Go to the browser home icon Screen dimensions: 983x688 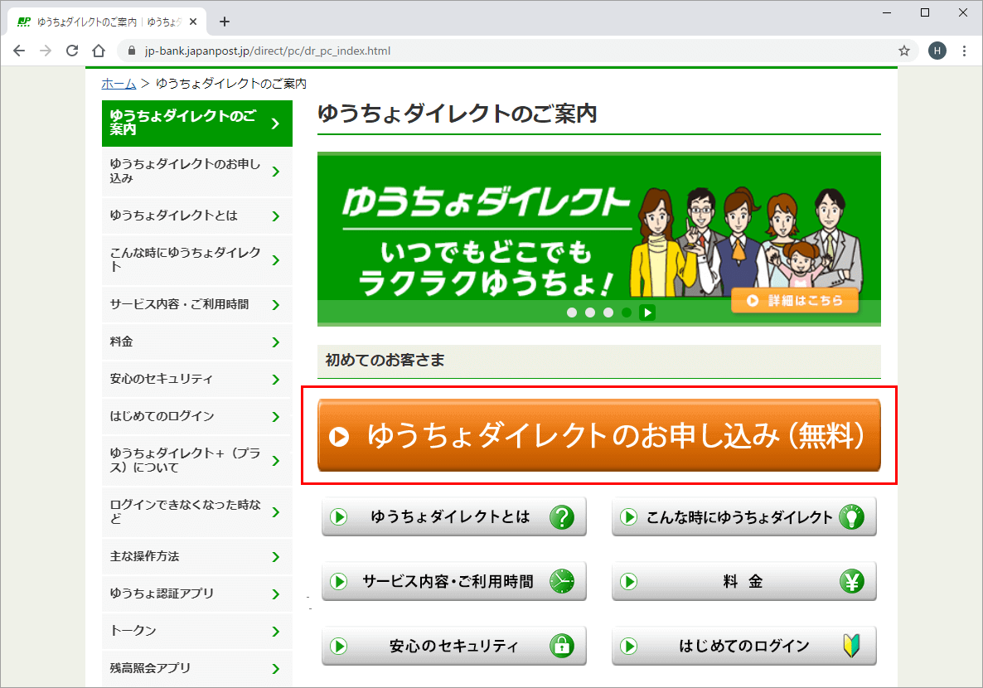tap(99, 51)
